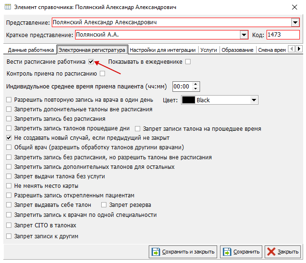Viewport: 306px width, 263px height.
Task: Check Запрет записи к другим
Action: (x=9, y=236)
